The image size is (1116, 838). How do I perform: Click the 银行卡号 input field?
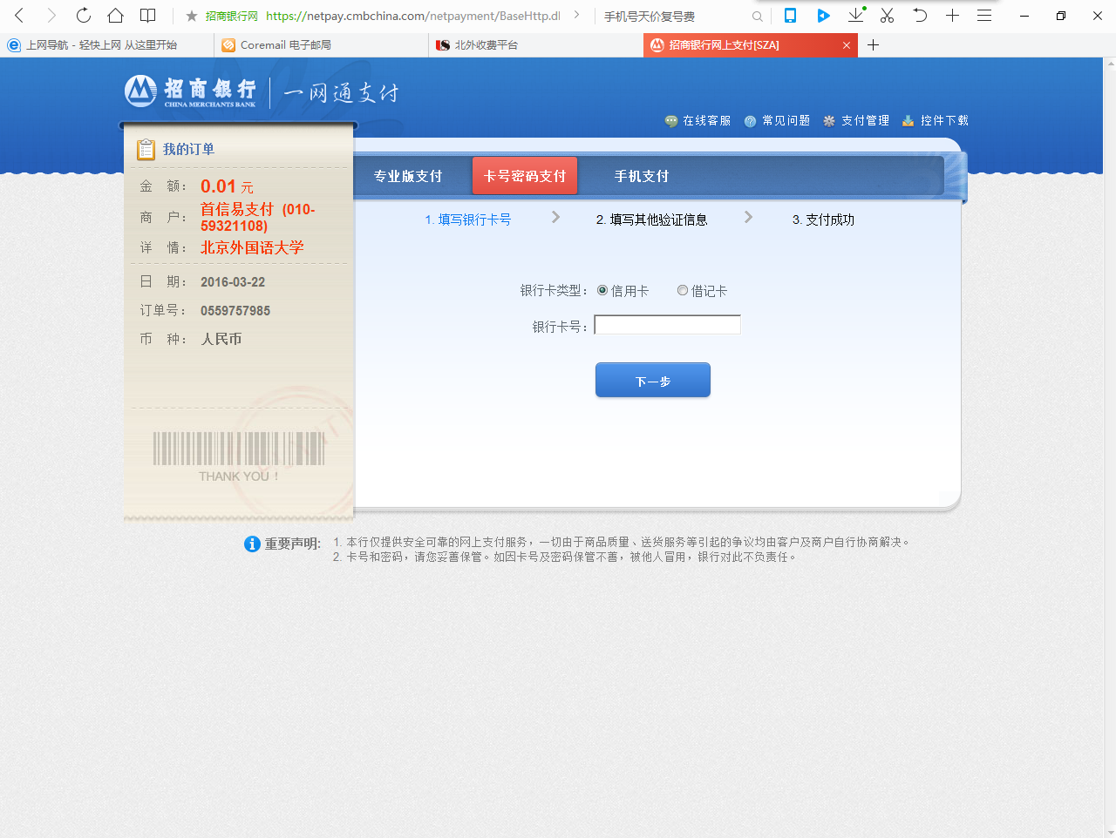[667, 326]
